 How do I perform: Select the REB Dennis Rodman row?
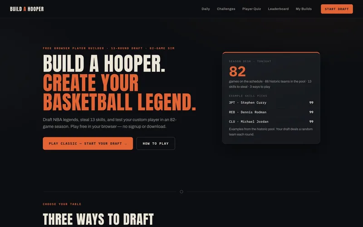point(271,112)
